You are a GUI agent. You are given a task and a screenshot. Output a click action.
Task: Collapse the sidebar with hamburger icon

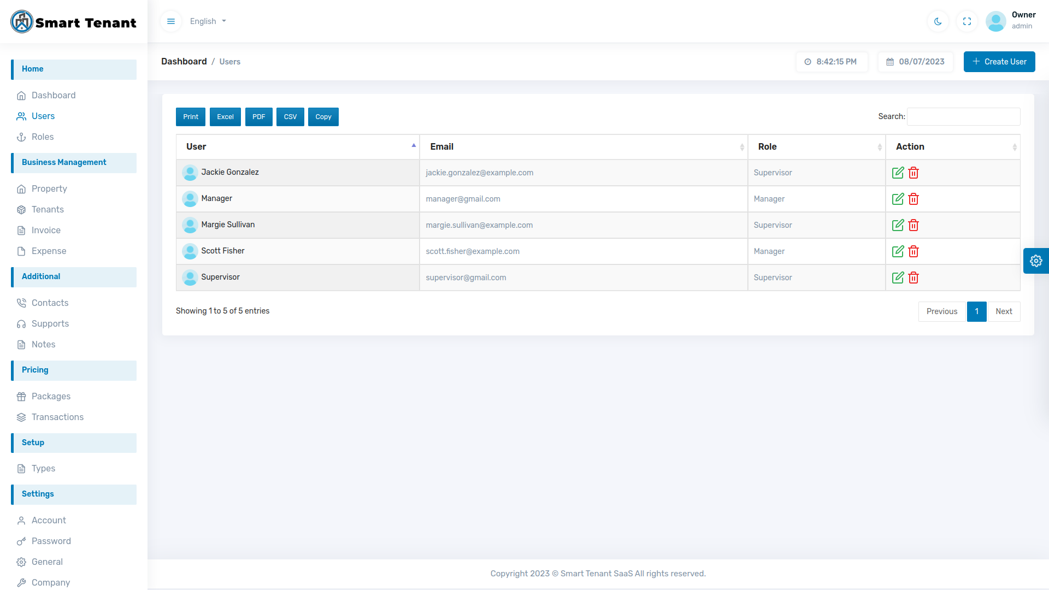171,21
